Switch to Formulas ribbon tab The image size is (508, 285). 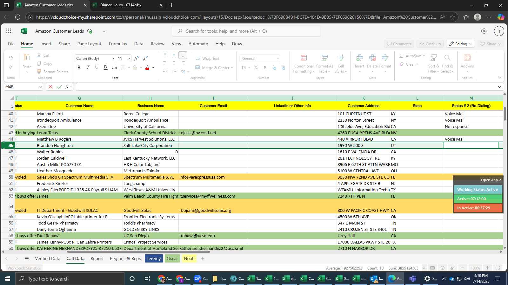(118, 44)
